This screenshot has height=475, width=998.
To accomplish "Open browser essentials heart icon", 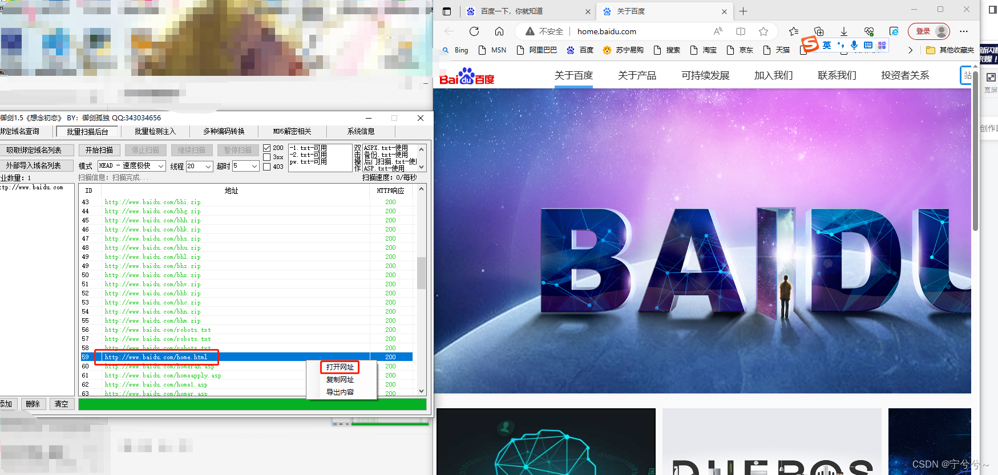I will [869, 31].
